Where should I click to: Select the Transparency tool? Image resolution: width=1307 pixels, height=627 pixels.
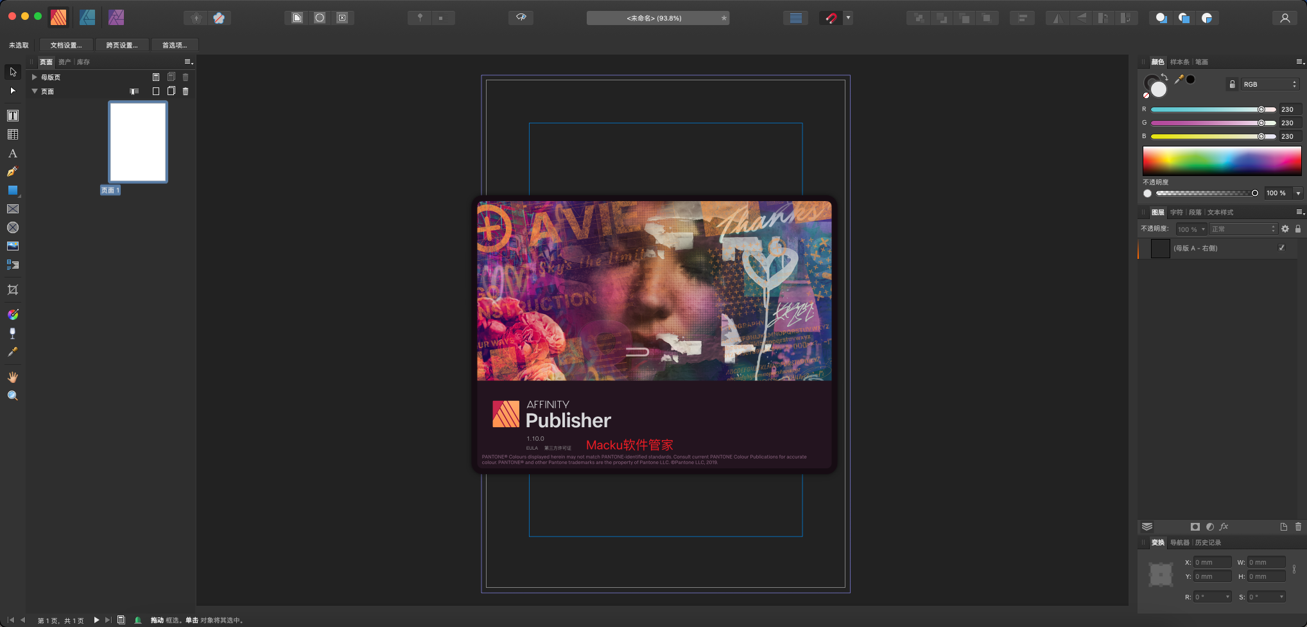coord(13,333)
